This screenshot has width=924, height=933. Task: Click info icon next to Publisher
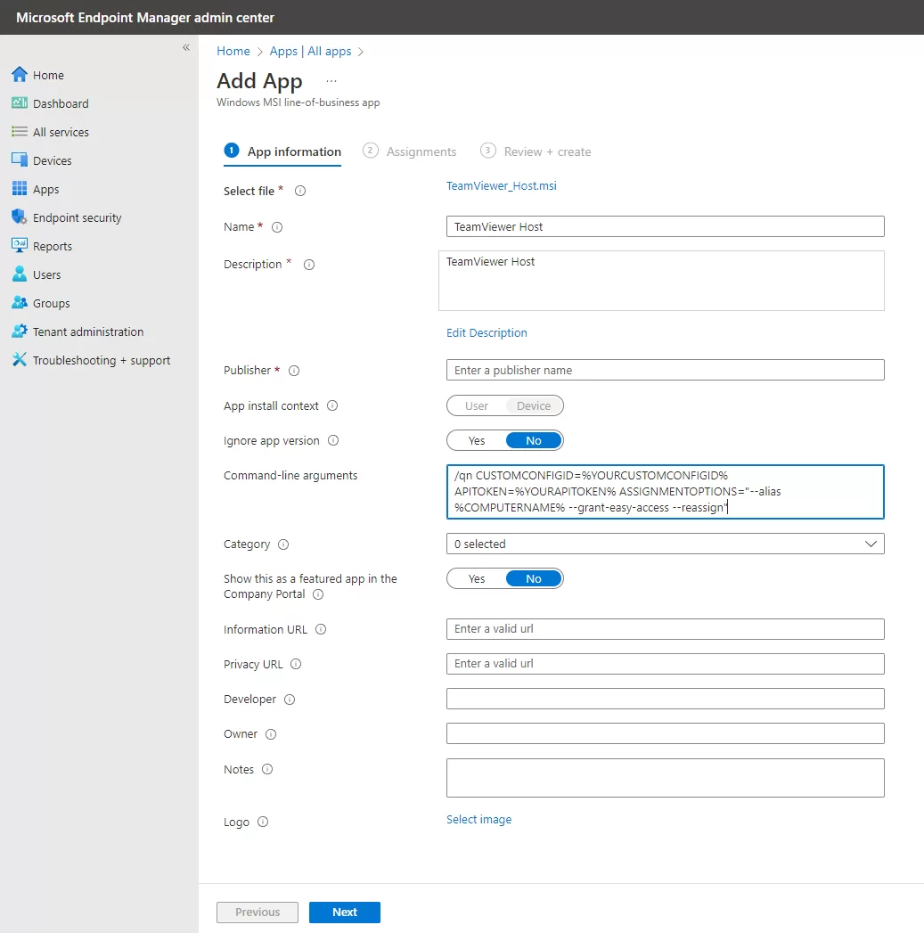[294, 371]
